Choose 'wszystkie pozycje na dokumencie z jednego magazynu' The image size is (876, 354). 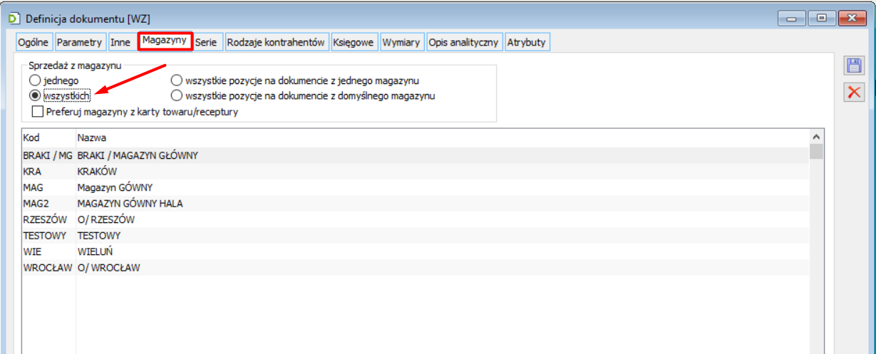(x=176, y=80)
